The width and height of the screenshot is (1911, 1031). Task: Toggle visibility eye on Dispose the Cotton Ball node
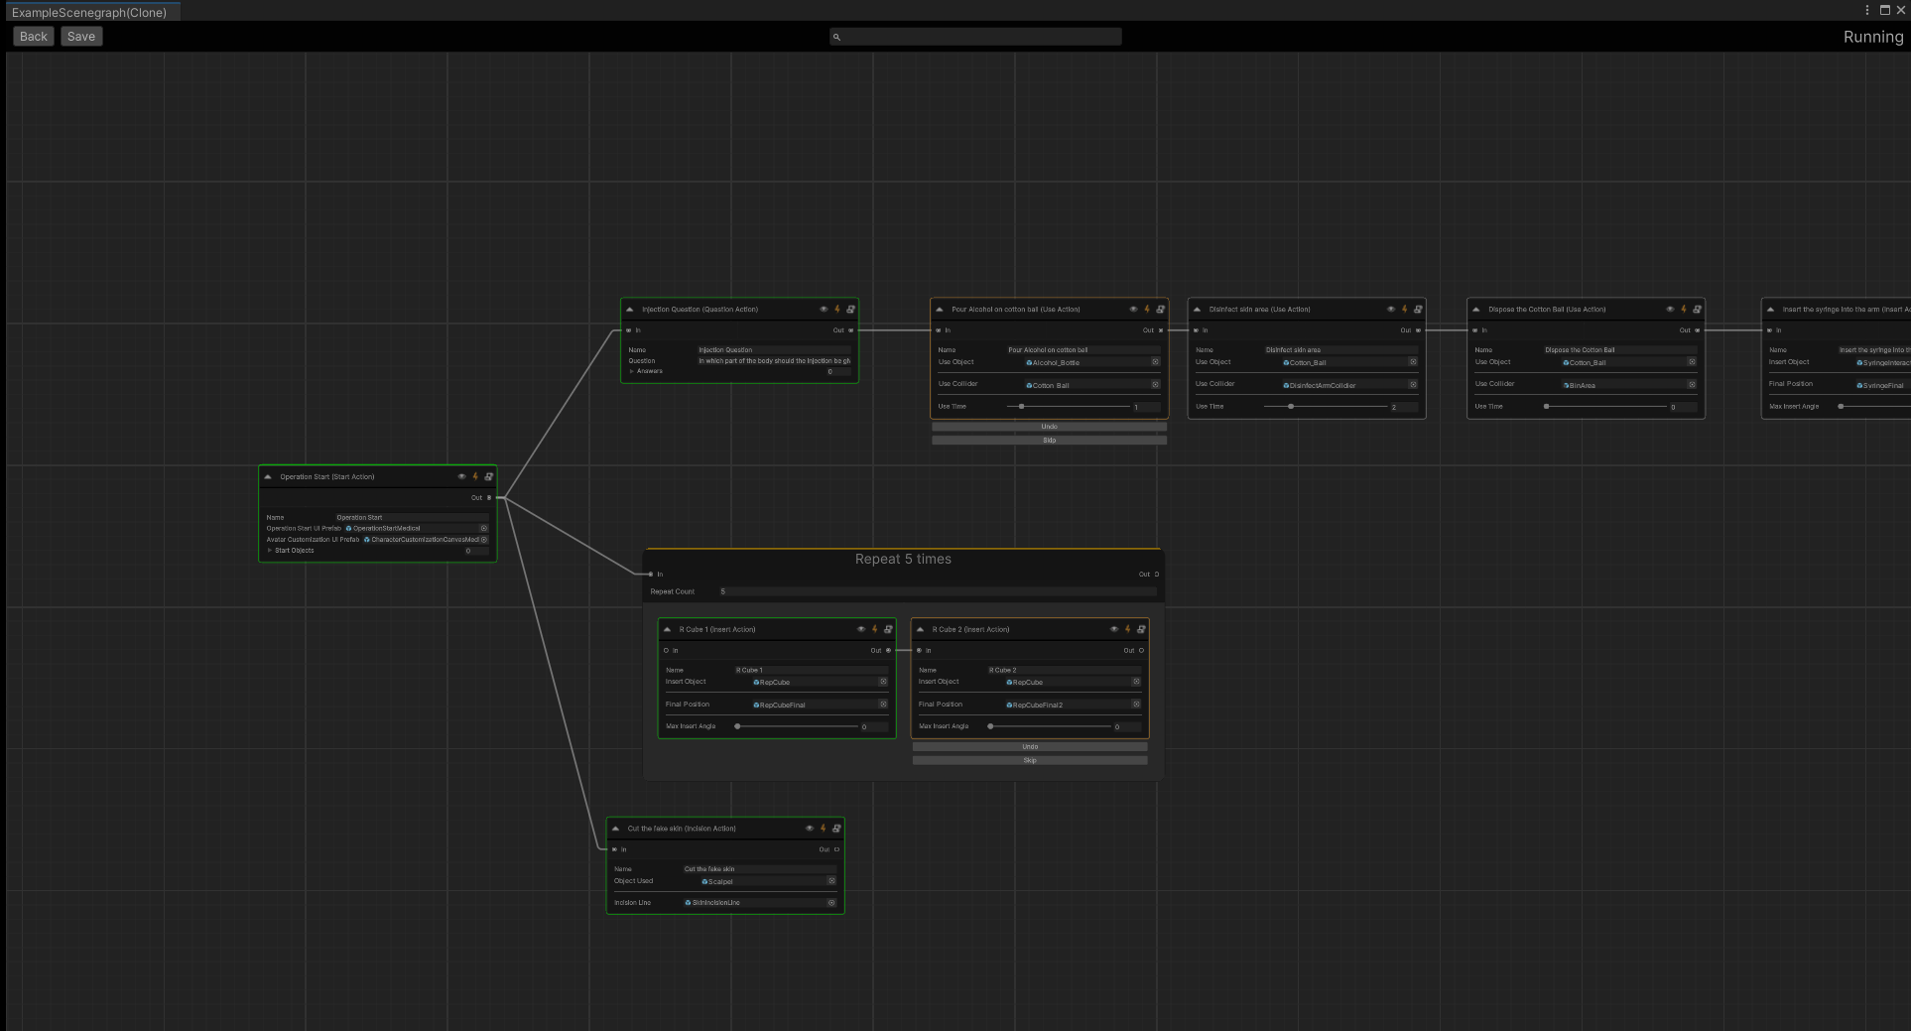pyautogui.click(x=1671, y=309)
